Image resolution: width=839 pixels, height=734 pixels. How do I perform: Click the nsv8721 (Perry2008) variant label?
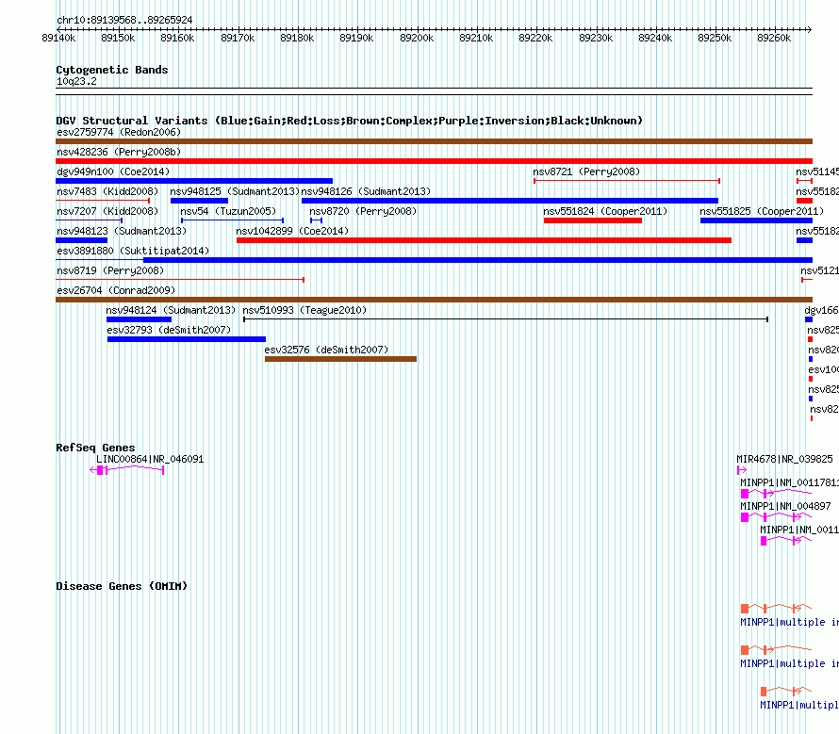[586, 171]
